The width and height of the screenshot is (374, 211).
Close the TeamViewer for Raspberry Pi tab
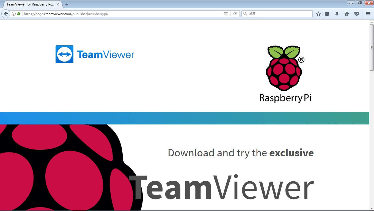(x=58, y=4)
